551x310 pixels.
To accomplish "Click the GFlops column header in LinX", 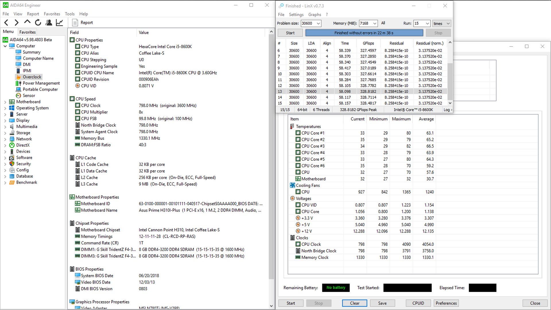I will click(x=368, y=43).
